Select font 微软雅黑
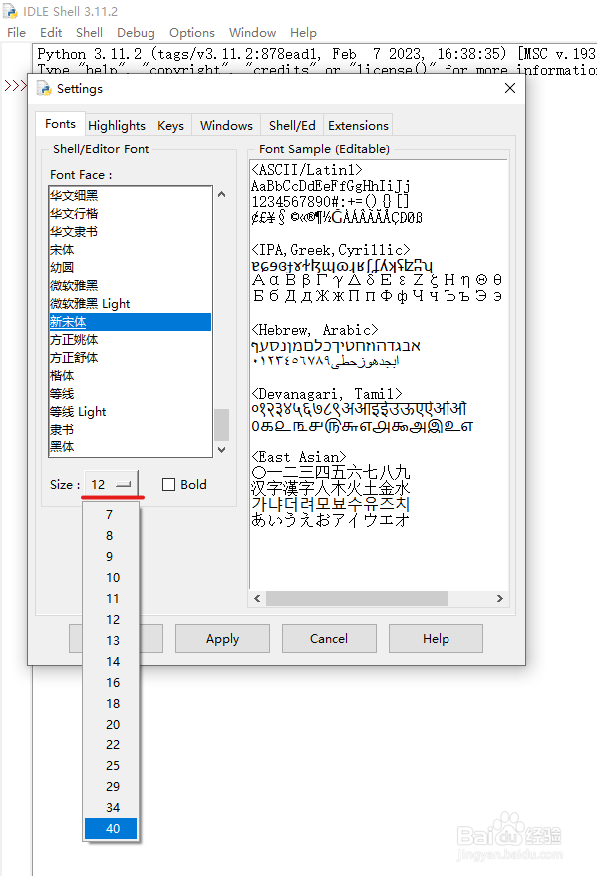This screenshot has width=597, height=876. coord(130,285)
